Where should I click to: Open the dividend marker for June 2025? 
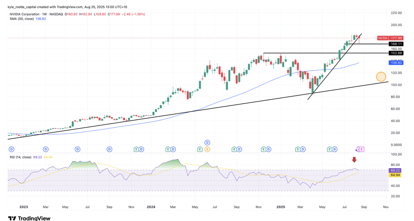tap(335, 149)
